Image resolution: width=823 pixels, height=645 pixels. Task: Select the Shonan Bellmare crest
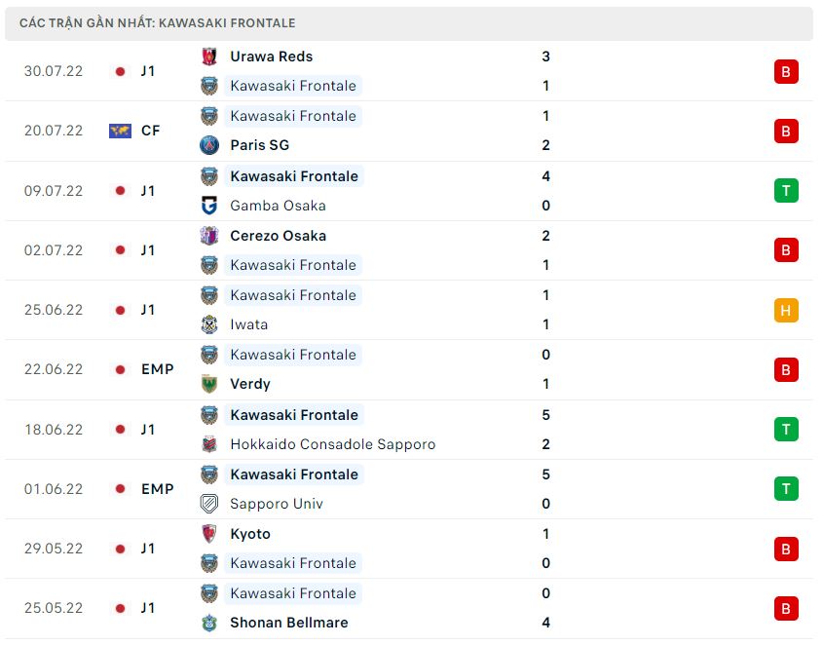coord(208,623)
